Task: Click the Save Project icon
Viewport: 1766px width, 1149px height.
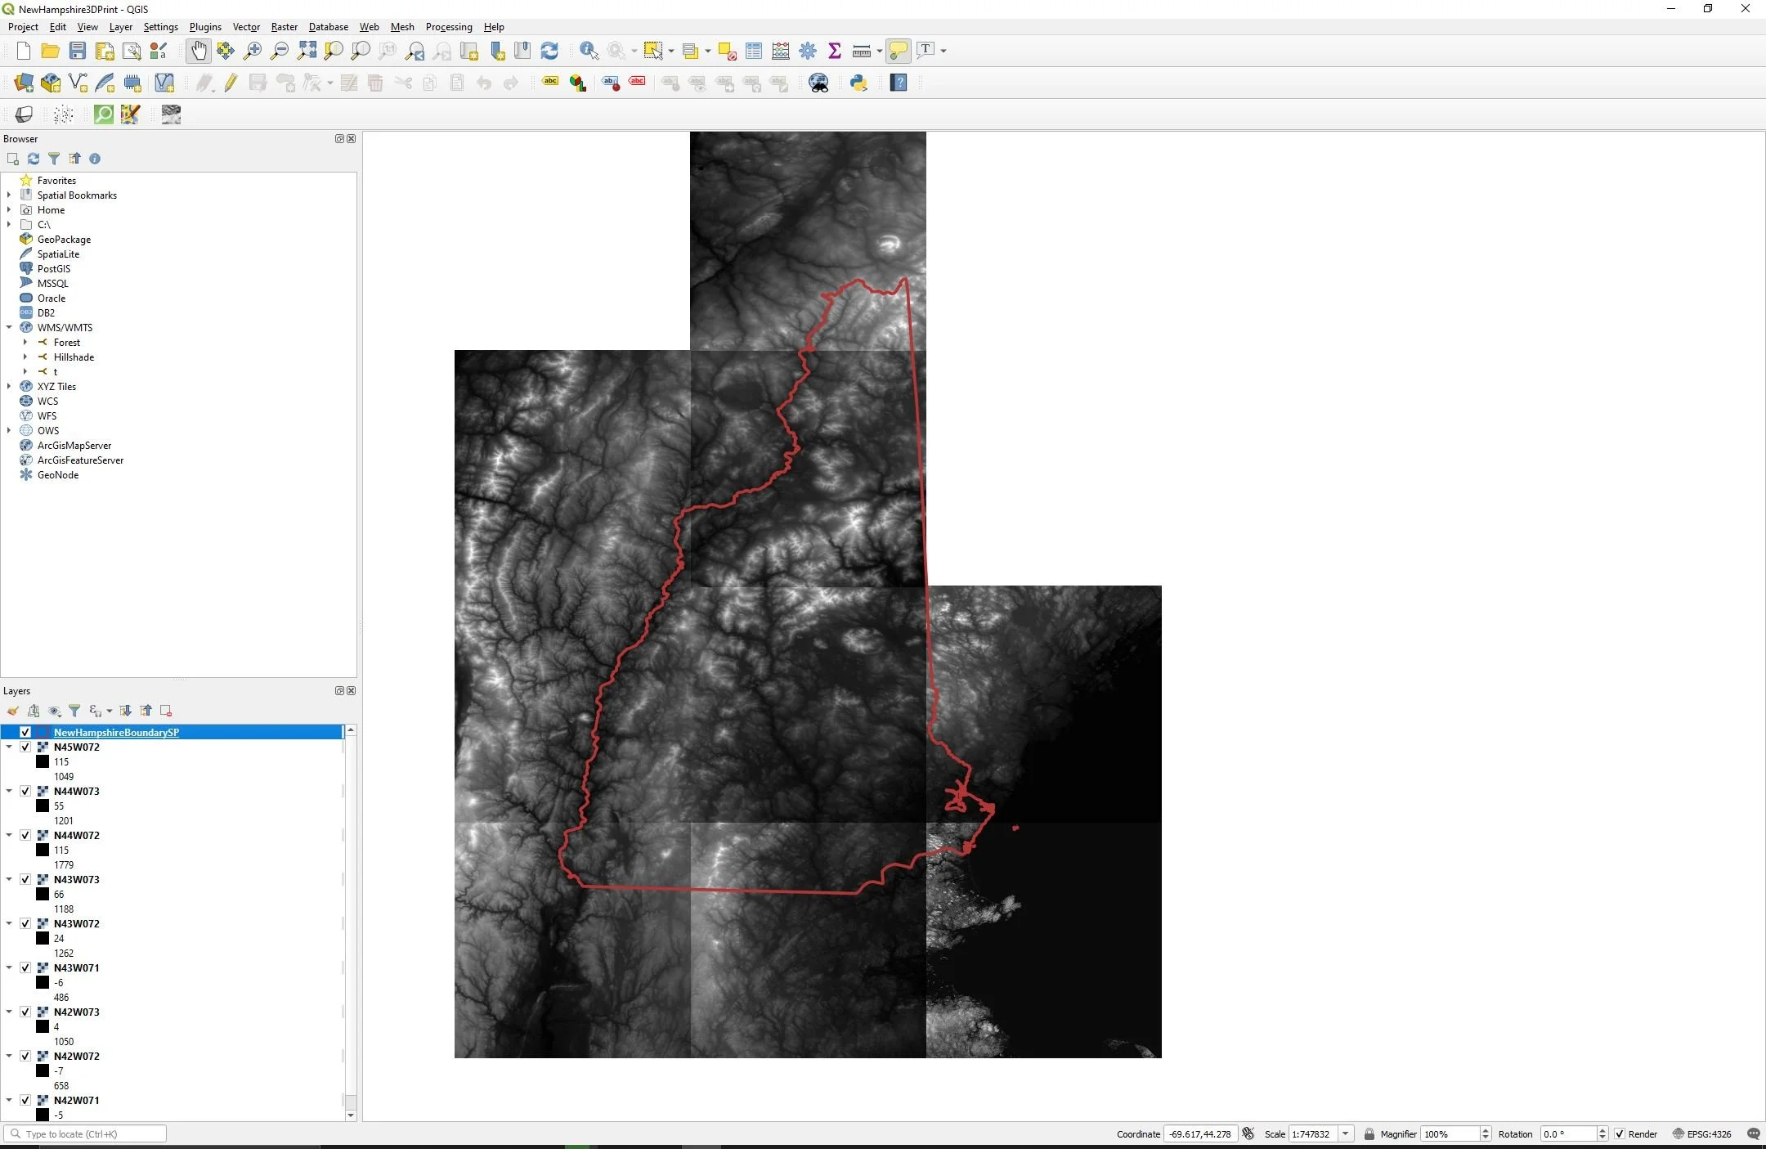Action: [77, 51]
